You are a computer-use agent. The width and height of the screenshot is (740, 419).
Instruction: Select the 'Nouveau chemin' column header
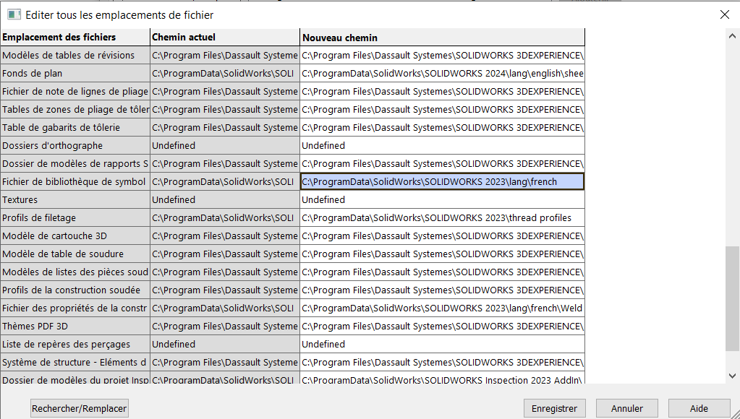click(x=441, y=38)
